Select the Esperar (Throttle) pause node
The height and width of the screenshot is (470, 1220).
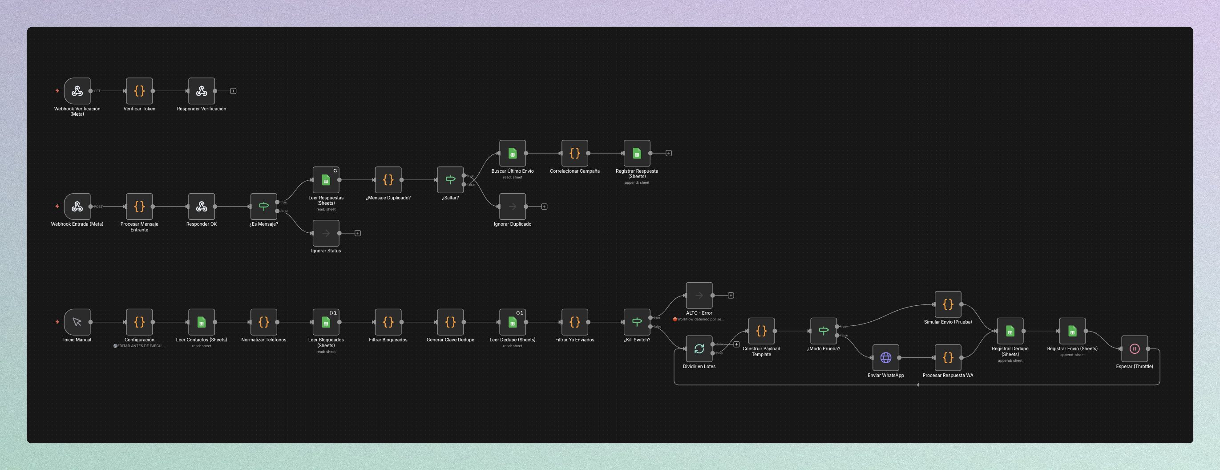click(1135, 348)
